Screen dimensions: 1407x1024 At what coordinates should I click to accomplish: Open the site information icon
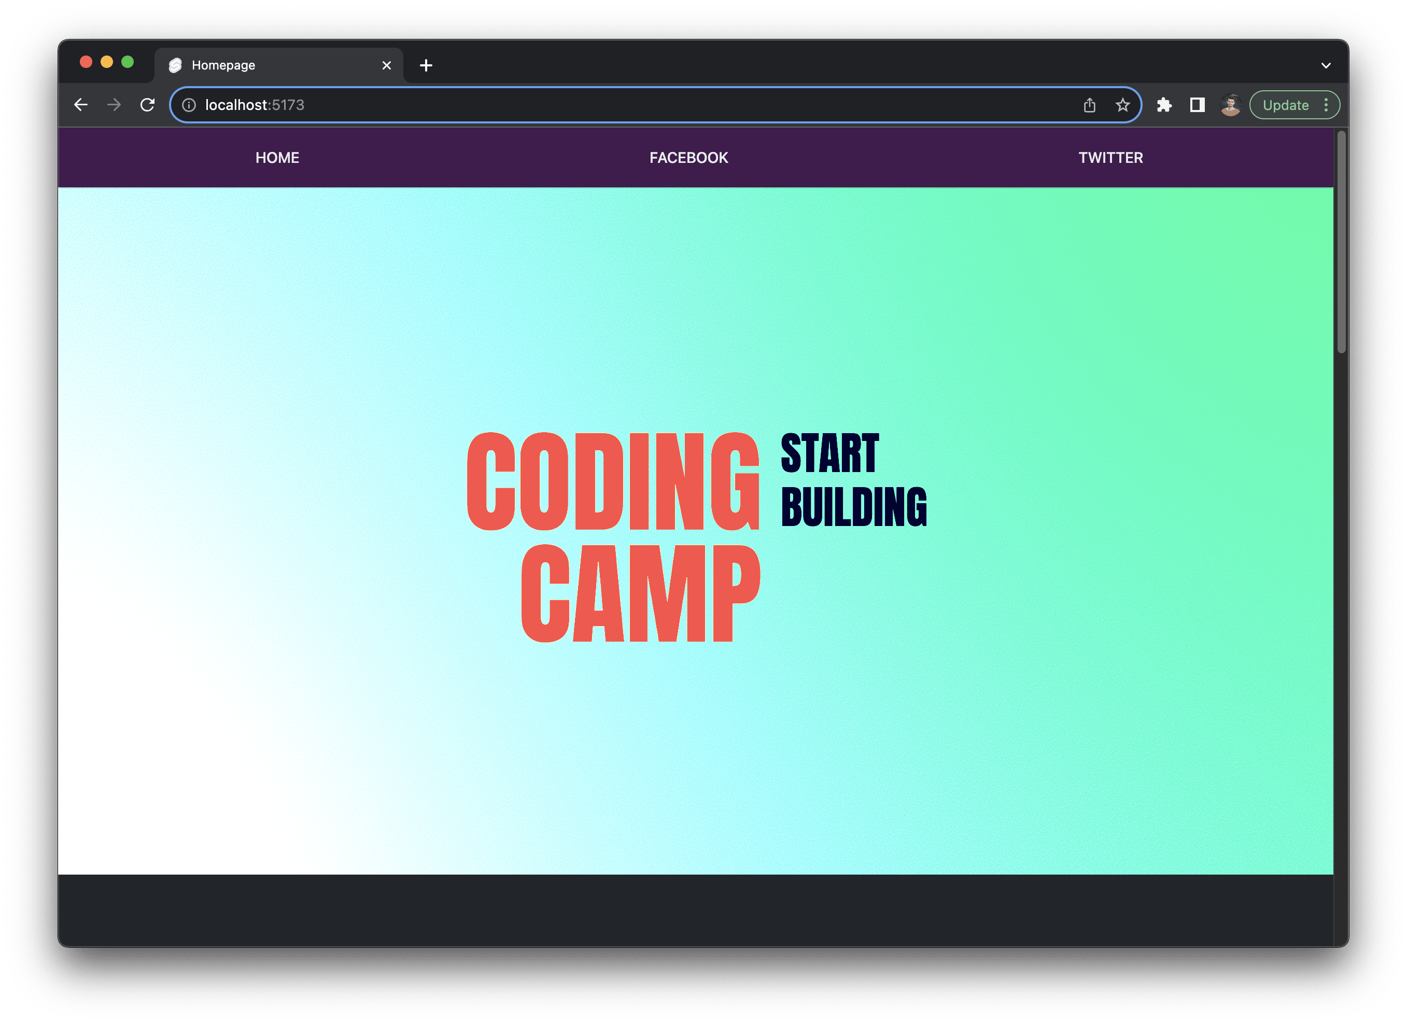click(x=189, y=105)
